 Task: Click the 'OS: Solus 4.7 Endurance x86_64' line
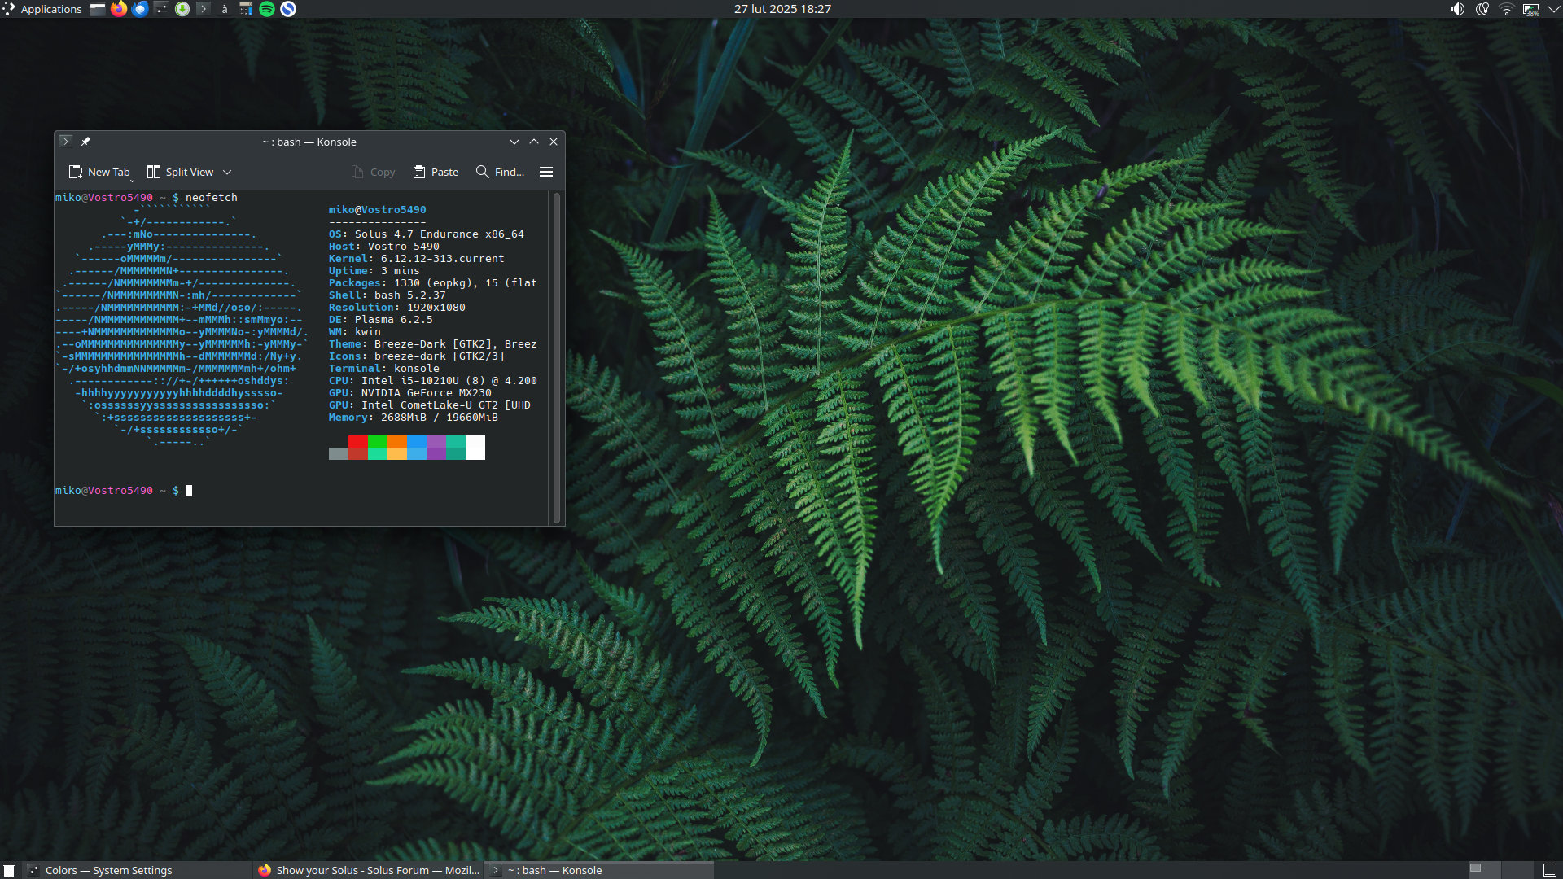427,234
